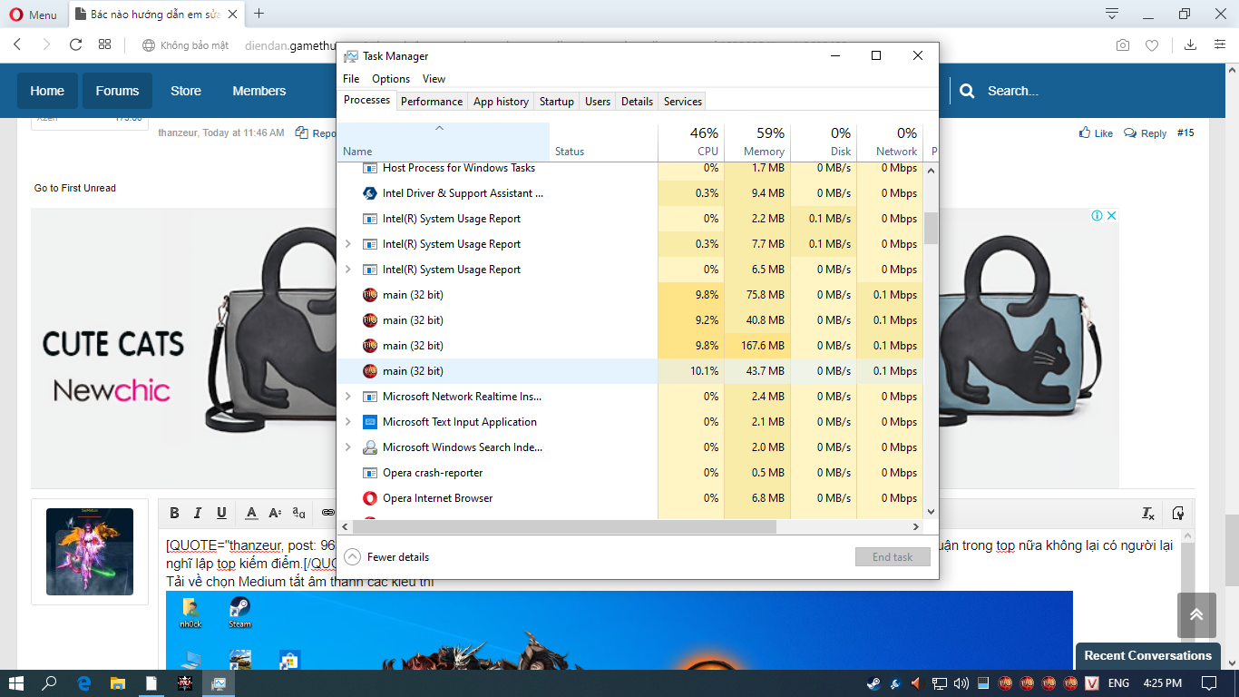The image size is (1239, 697).
Task: Select the highlighted main (32 bit) process
Action: click(413, 371)
